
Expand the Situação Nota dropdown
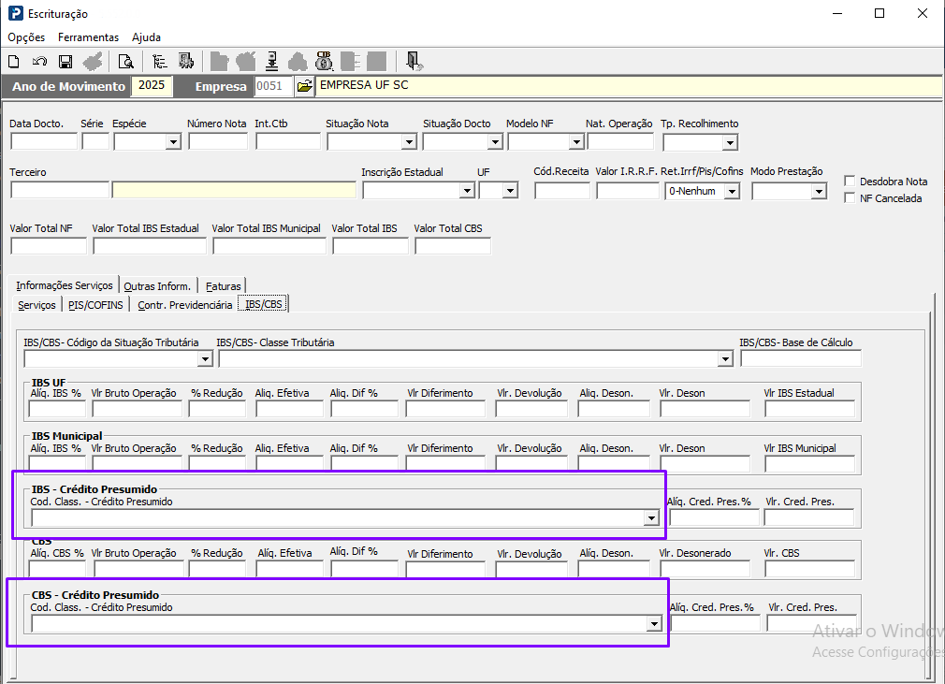(x=409, y=142)
